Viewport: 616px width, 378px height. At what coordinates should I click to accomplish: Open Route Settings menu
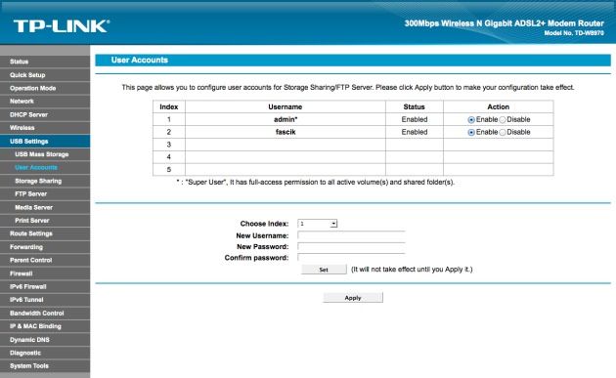[x=45, y=233]
